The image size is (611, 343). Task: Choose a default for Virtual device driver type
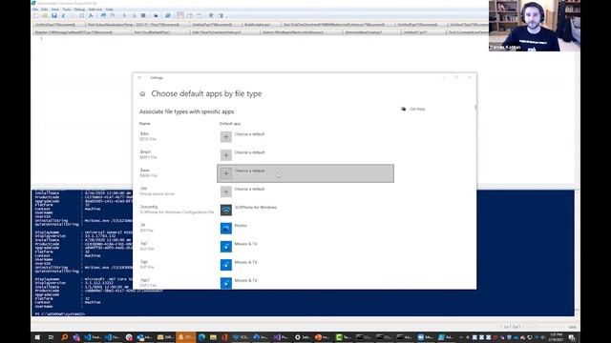(x=305, y=192)
